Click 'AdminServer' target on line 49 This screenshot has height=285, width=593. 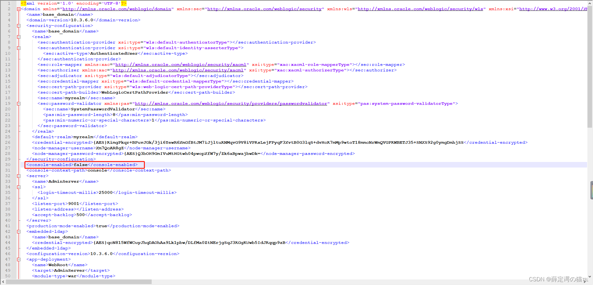tap(69, 270)
